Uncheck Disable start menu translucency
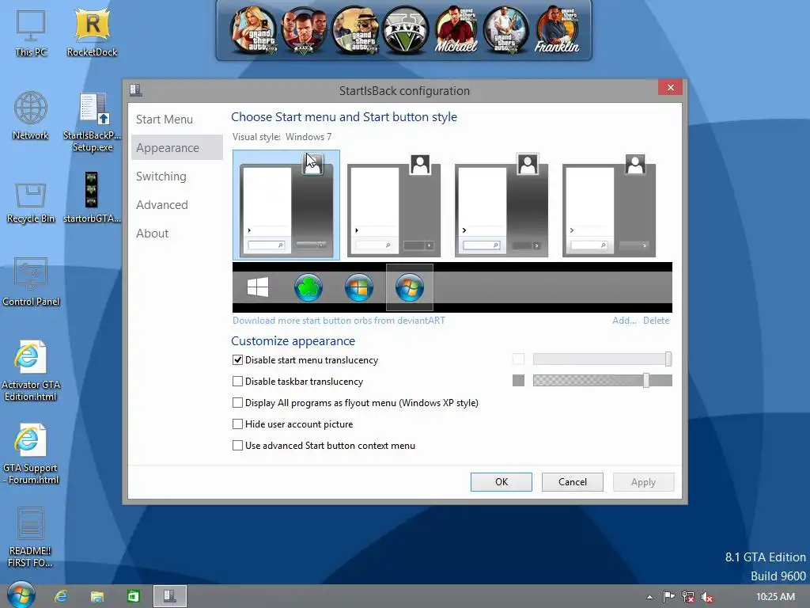810x608 pixels. 237,360
